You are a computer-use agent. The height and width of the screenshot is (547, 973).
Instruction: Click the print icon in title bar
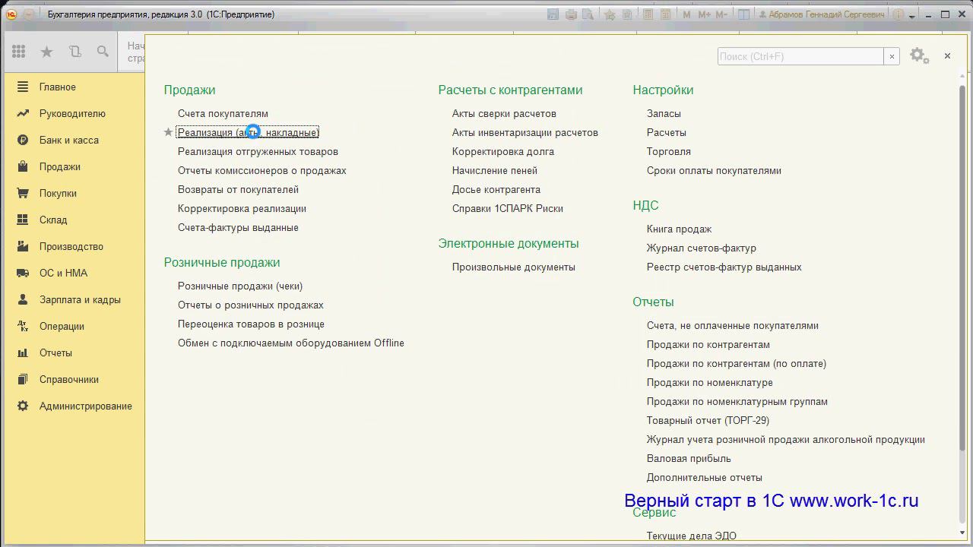pos(571,14)
